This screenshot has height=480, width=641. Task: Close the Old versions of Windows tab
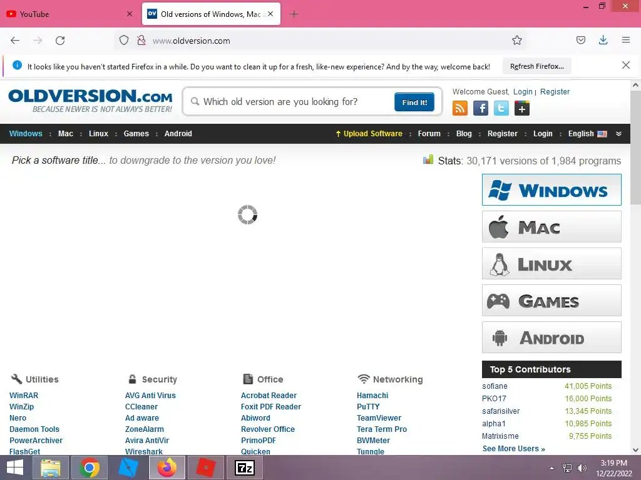pos(270,14)
